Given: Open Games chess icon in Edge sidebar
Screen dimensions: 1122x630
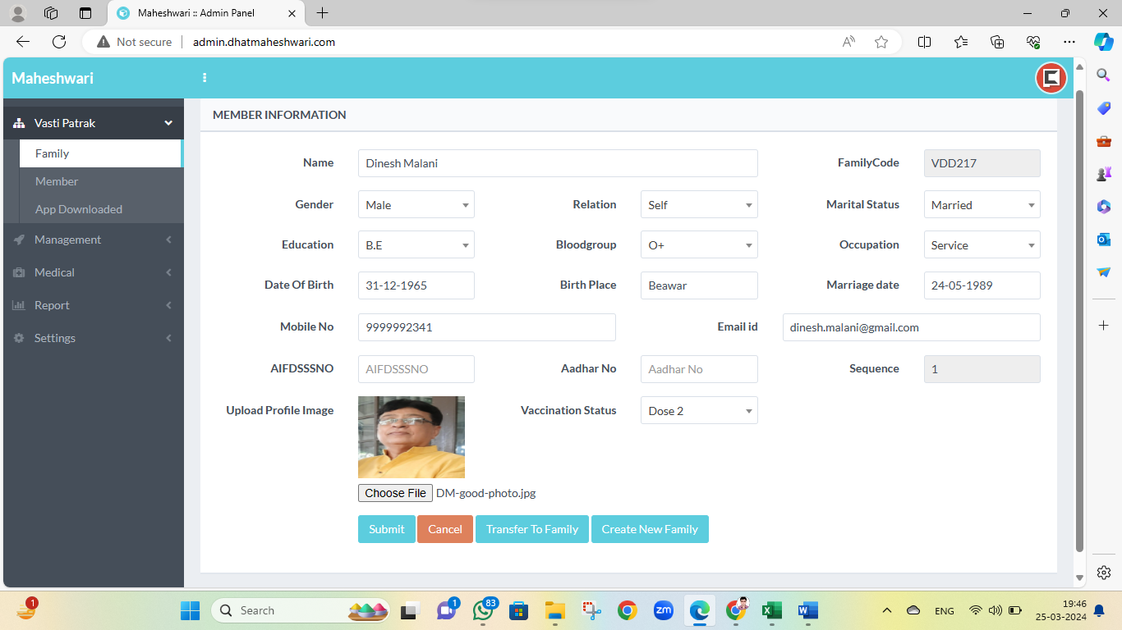Looking at the screenshot, I should (1104, 174).
